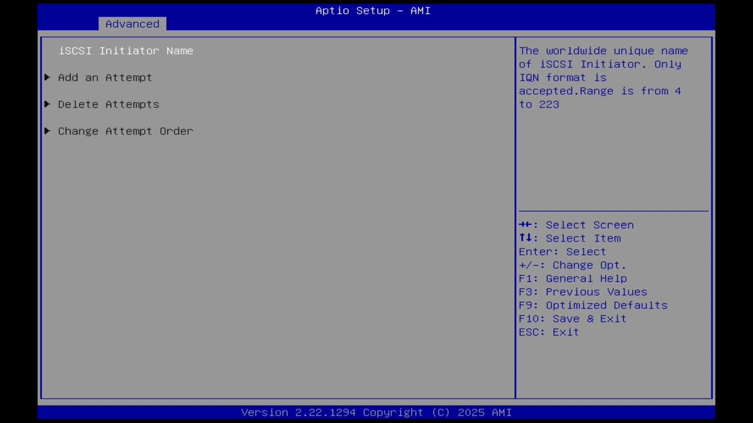The image size is (753, 423).
Task: Click the Aptio Setup AMI title bar
Action: tap(373, 11)
